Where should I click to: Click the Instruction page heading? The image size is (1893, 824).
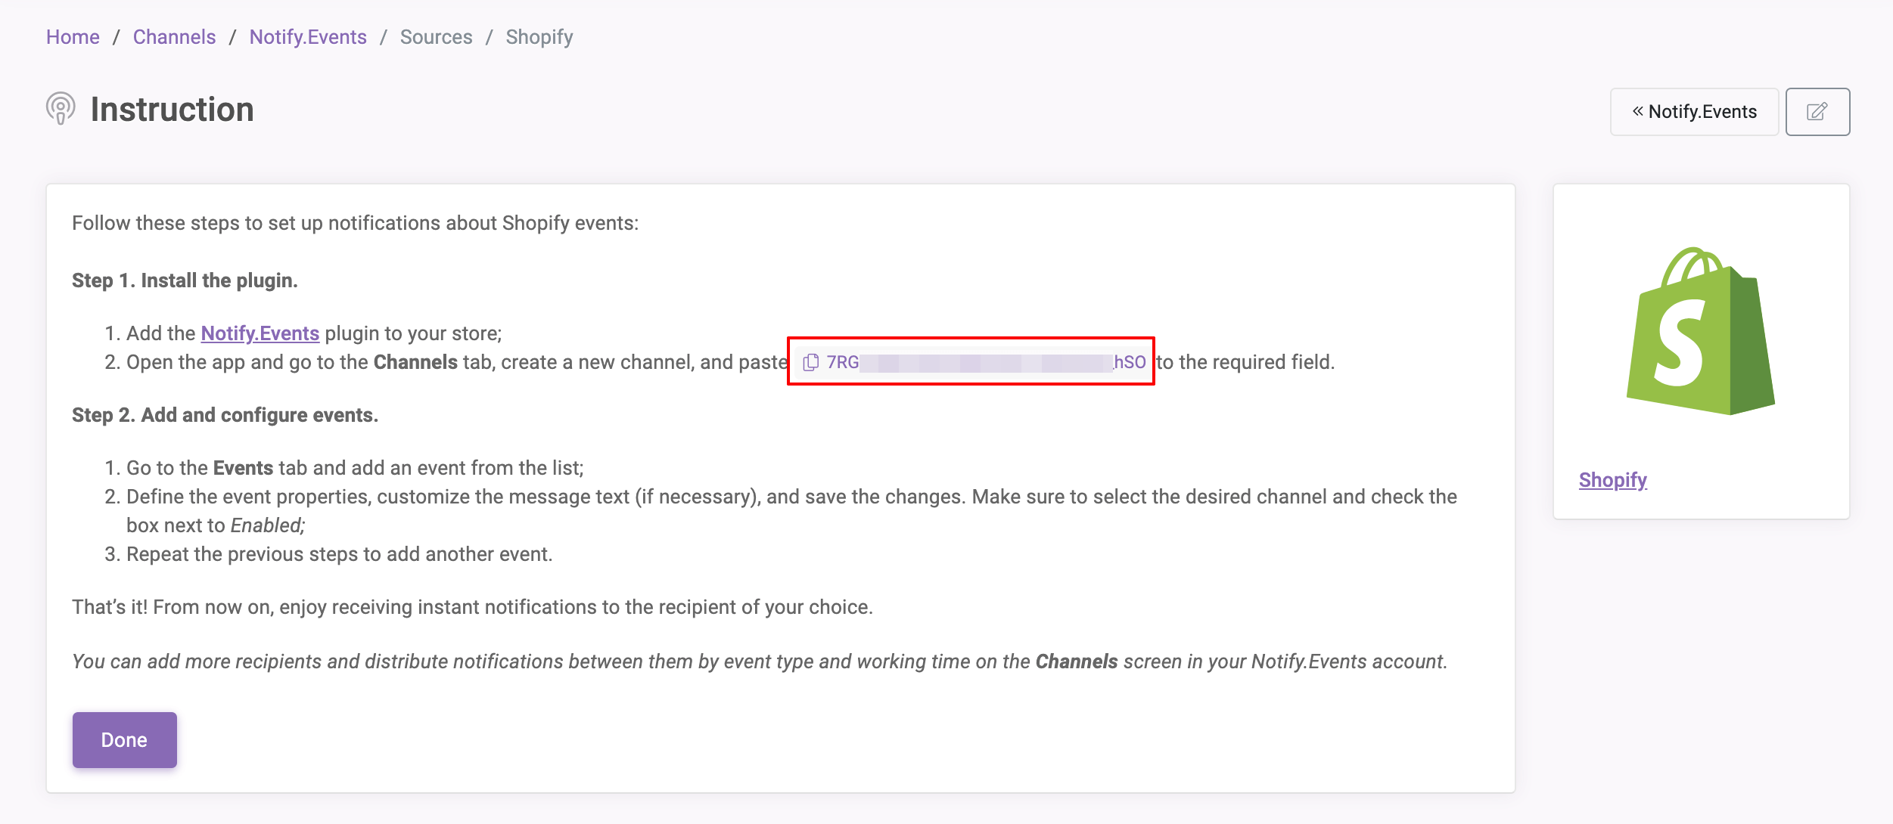point(173,110)
